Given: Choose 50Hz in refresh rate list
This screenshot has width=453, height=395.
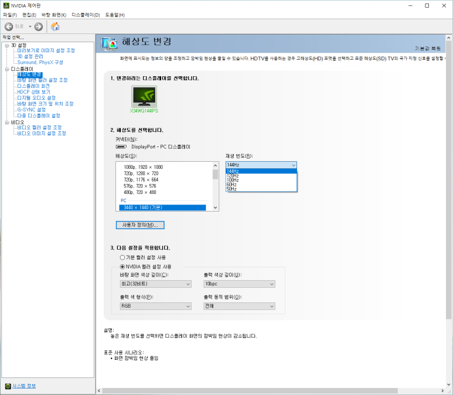Looking at the screenshot, I should point(261,189).
